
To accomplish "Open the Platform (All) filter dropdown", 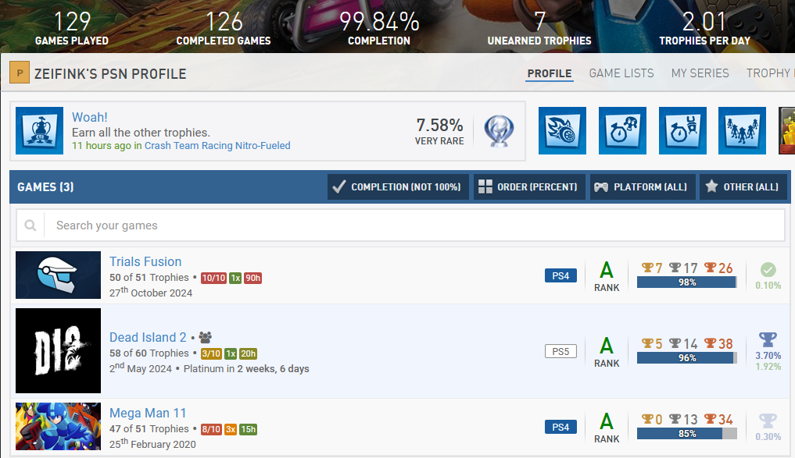I will point(643,186).
